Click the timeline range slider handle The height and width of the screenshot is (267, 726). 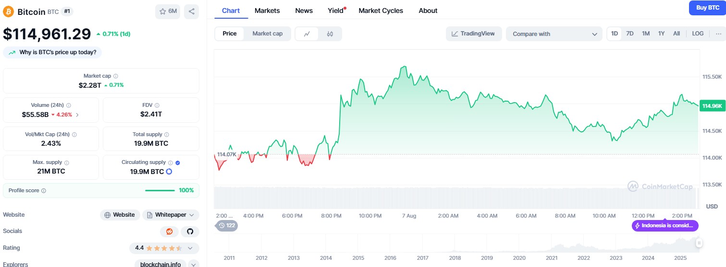point(699,244)
